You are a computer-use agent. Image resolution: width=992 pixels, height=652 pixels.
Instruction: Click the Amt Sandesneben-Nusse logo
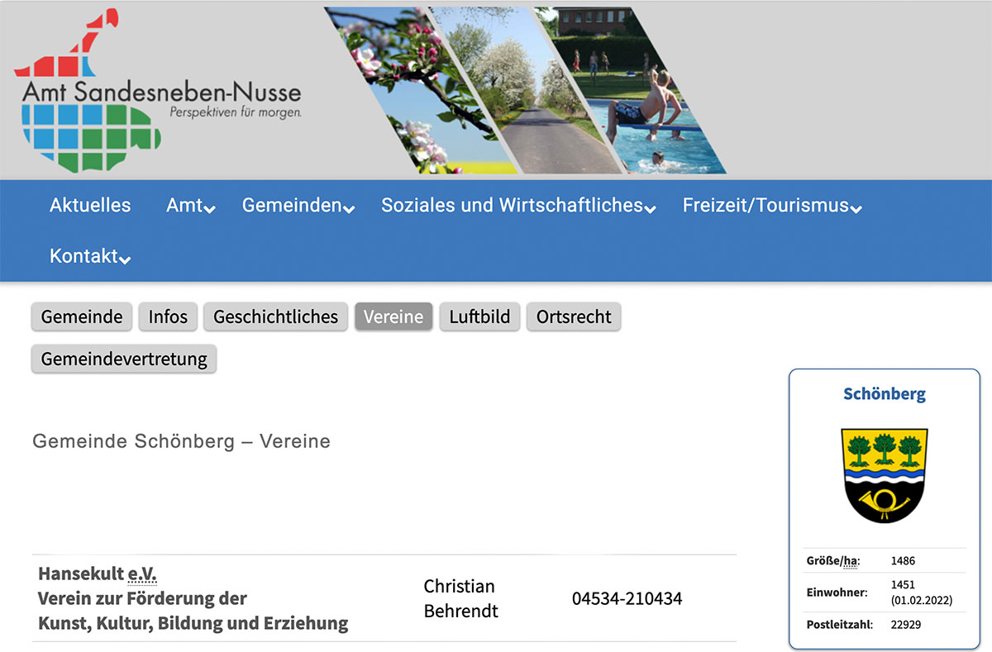click(x=157, y=91)
